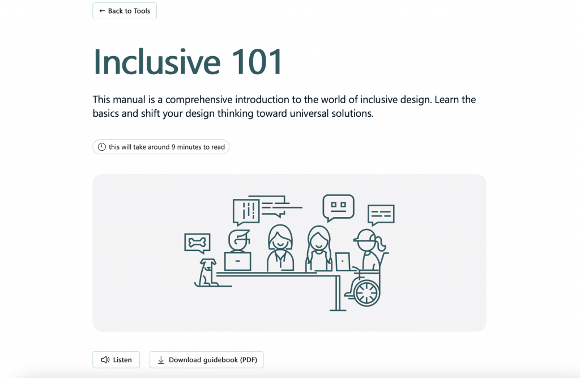
Task: Click the introduction paragraph about inclusive design
Action: point(284,107)
